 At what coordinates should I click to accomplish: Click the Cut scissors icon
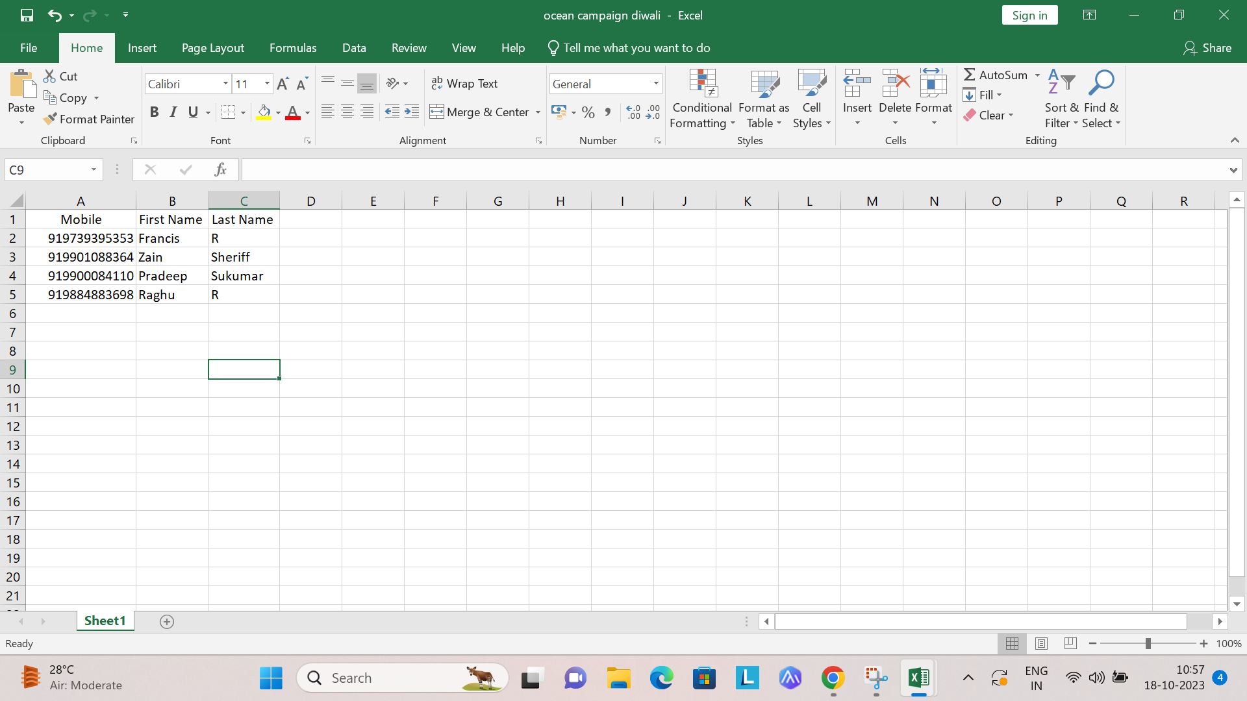tap(49, 76)
